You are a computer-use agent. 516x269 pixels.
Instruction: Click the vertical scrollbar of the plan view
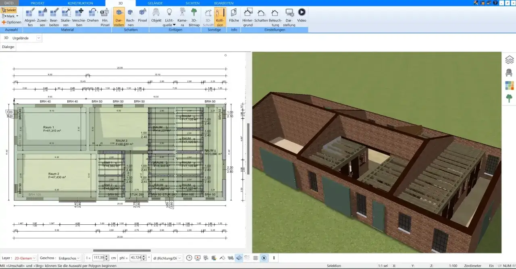pyautogui.click(x=248, y=149)
